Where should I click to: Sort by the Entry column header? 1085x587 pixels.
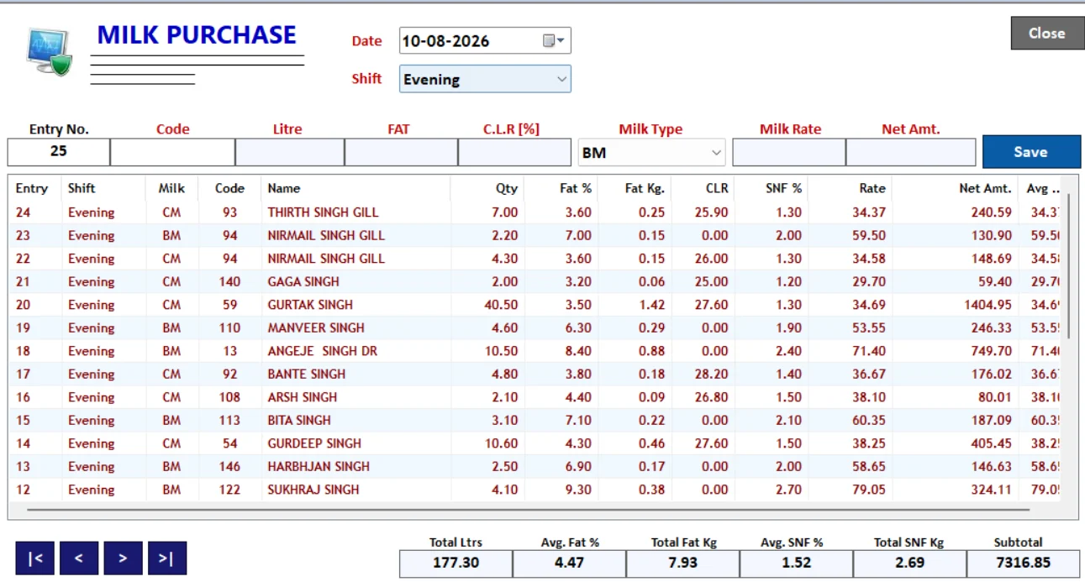34,188
